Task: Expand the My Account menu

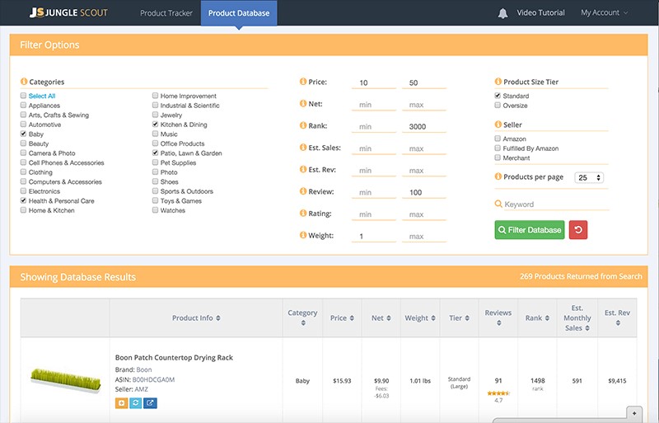Action: [x=604, y=13]
